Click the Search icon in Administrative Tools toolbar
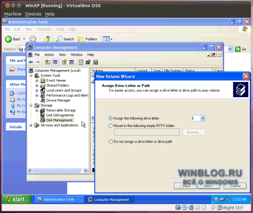 click(x=59, y=39)
